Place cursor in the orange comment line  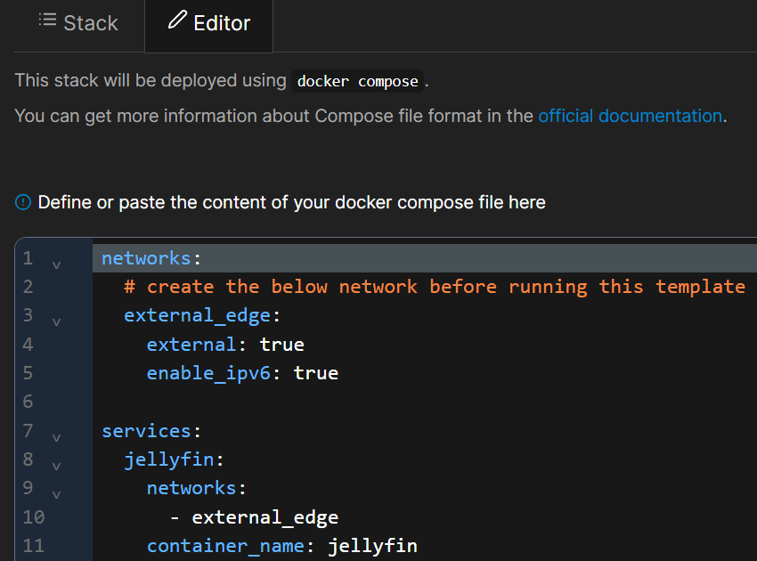coord(434,287)
